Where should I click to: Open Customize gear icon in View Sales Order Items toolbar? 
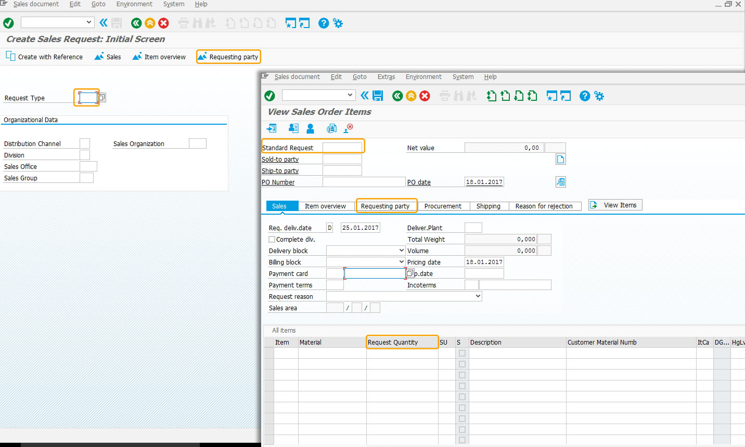(x=599, y=96)
